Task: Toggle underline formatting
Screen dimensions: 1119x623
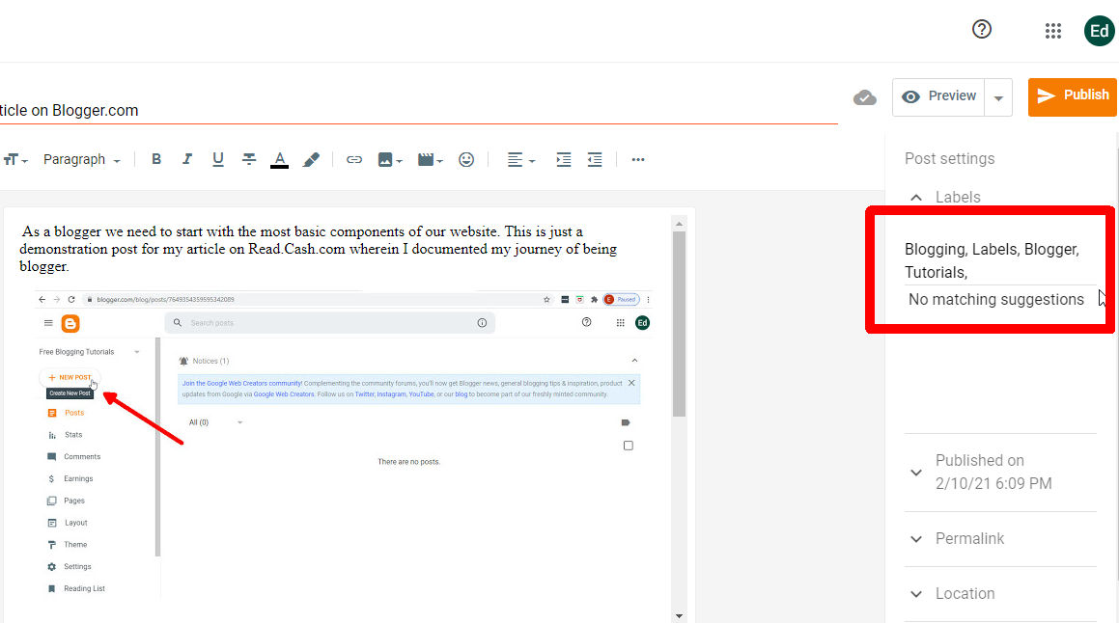Action: point(217,160)
